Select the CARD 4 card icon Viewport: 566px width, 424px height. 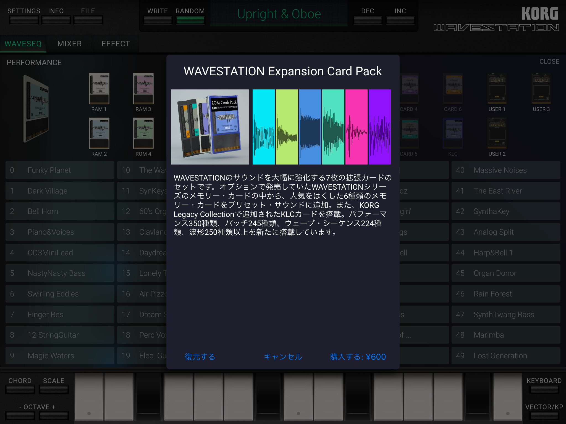(x=409, y=88)
